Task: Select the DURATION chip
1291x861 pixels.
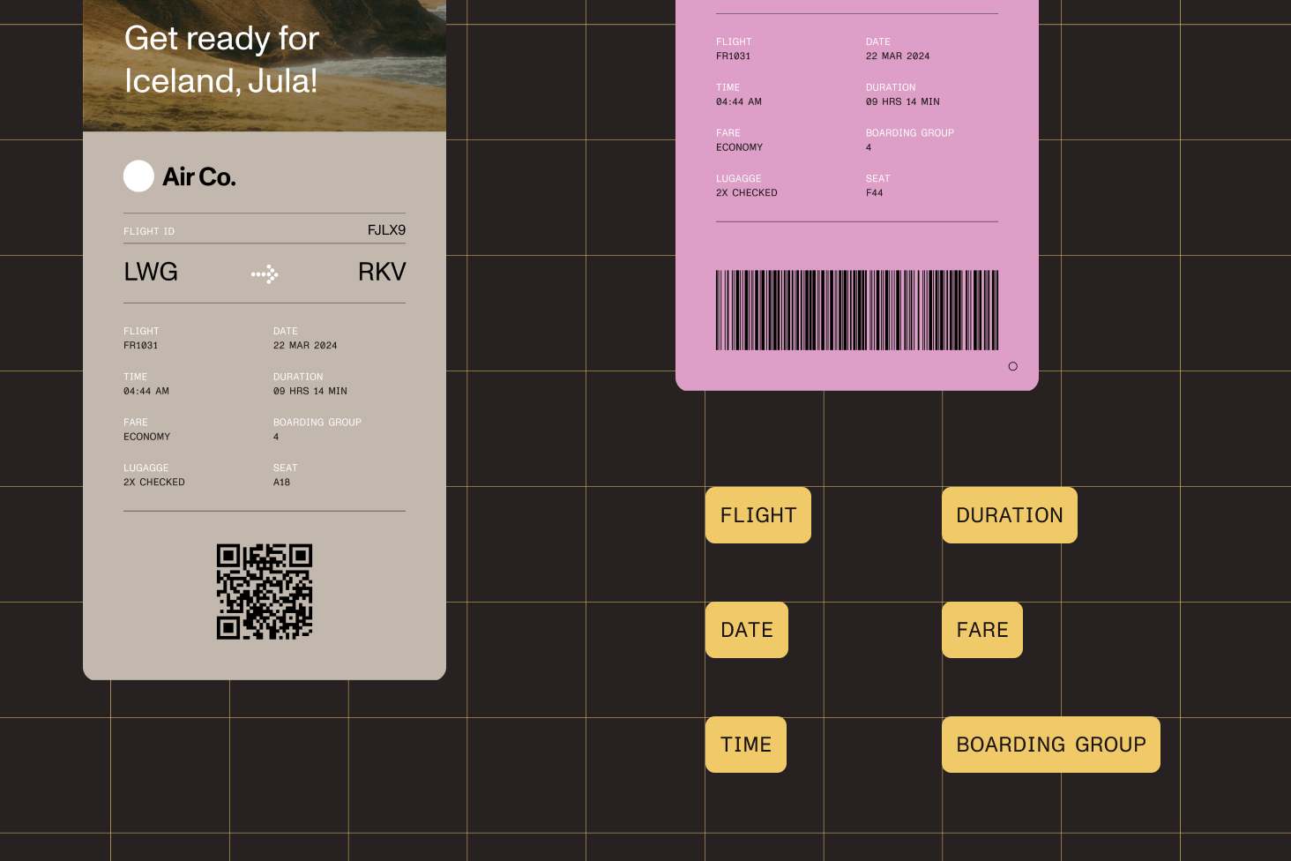Action: 1009,515
